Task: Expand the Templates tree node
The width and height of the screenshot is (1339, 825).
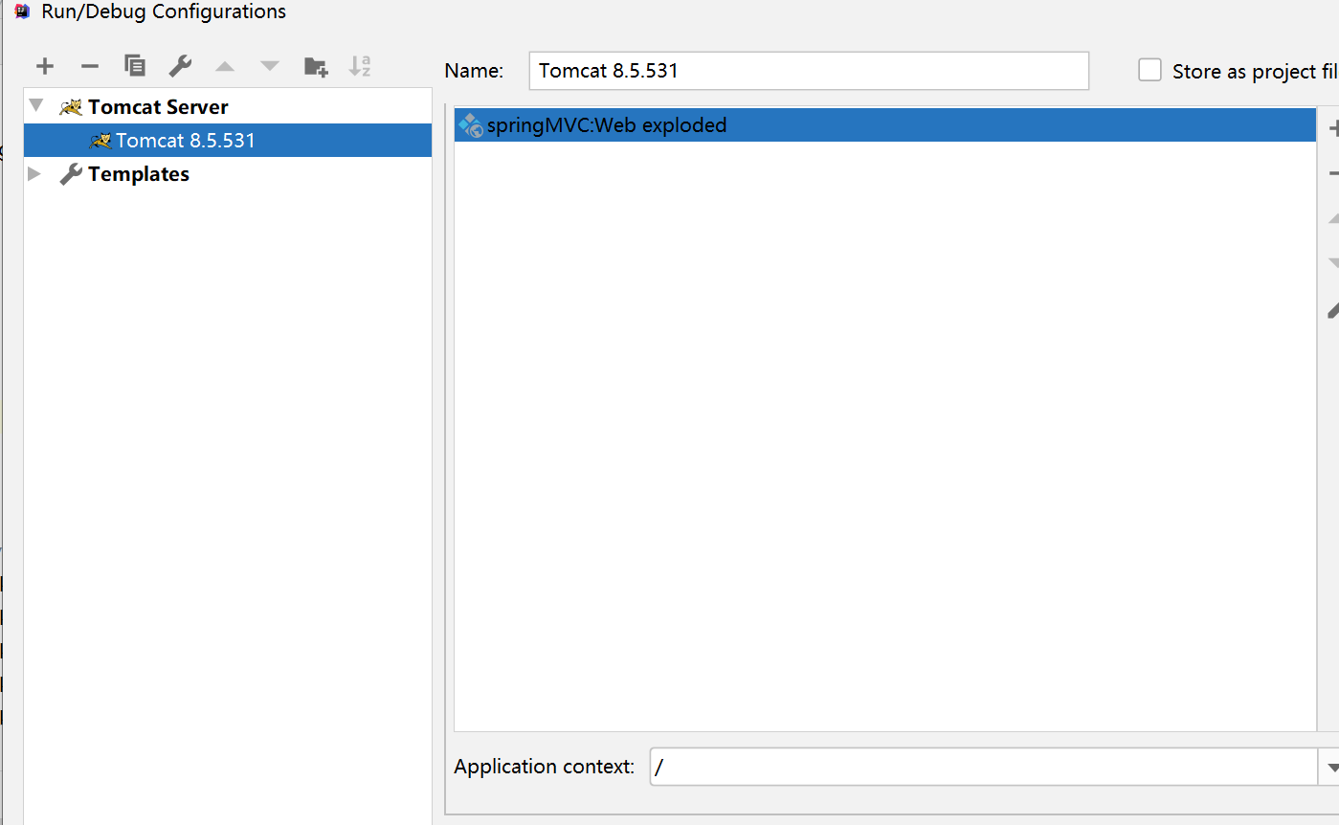Action: tap(35, 173)
